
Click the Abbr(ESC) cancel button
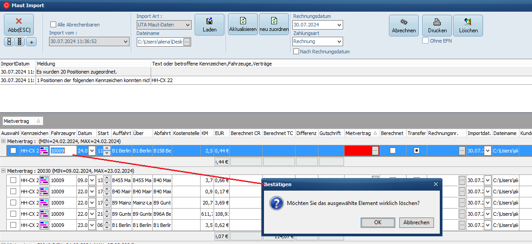click(19, 25)
